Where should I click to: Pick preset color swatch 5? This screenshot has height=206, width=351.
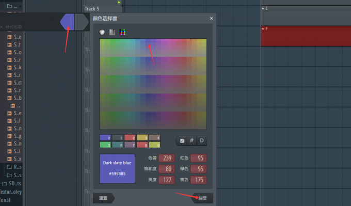105,145
